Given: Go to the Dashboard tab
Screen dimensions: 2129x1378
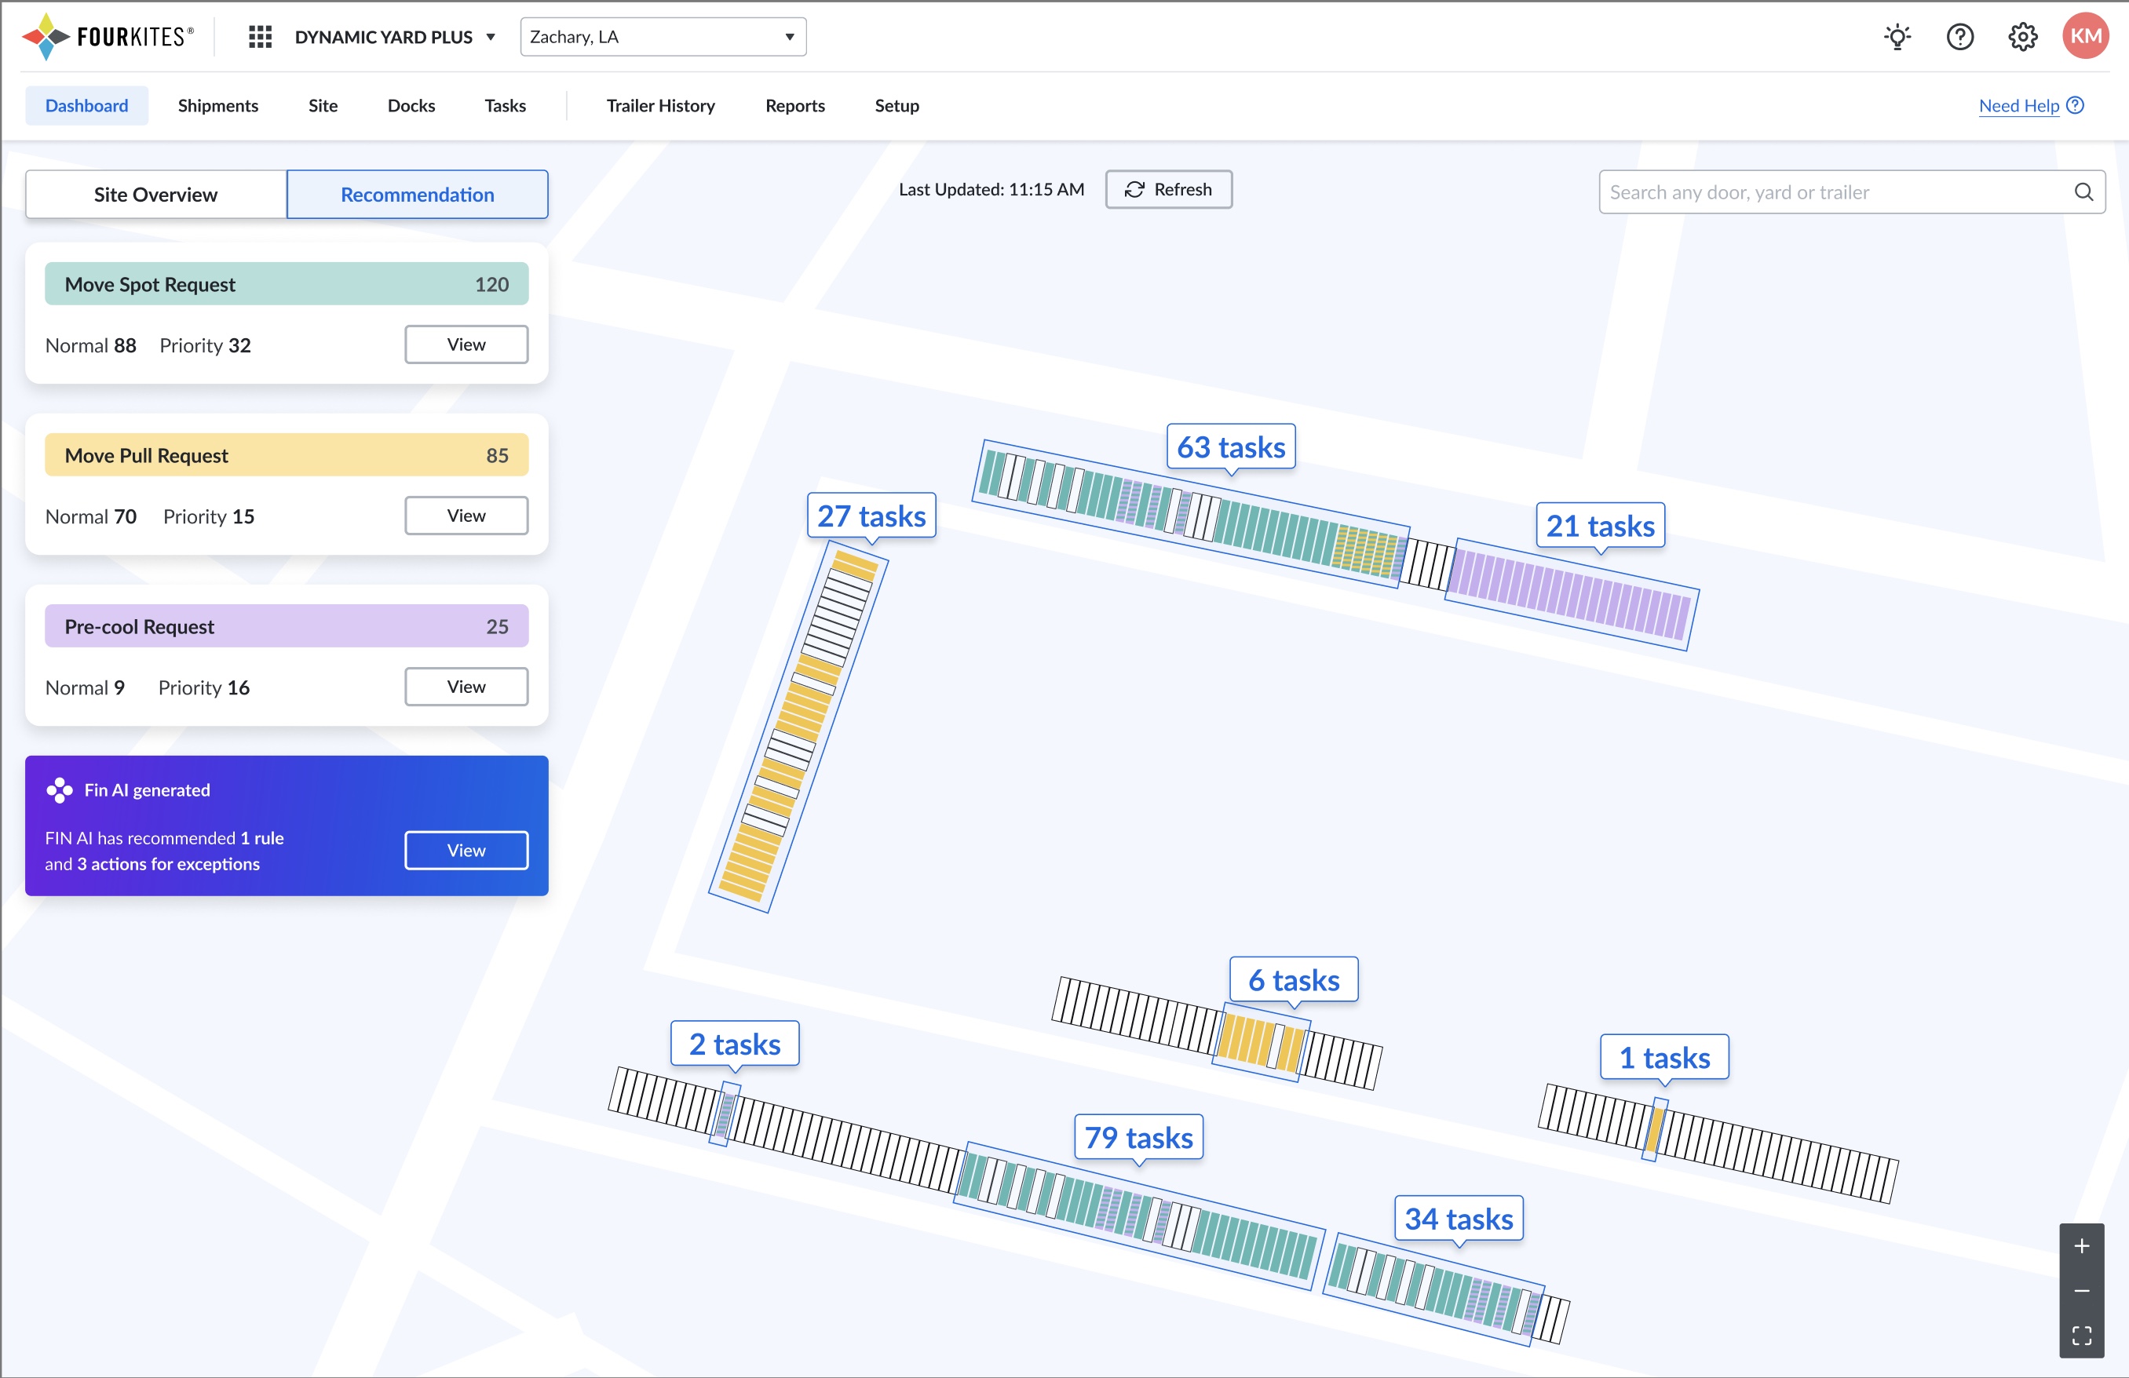Looking at the screenshot, I should pos(87,105).
